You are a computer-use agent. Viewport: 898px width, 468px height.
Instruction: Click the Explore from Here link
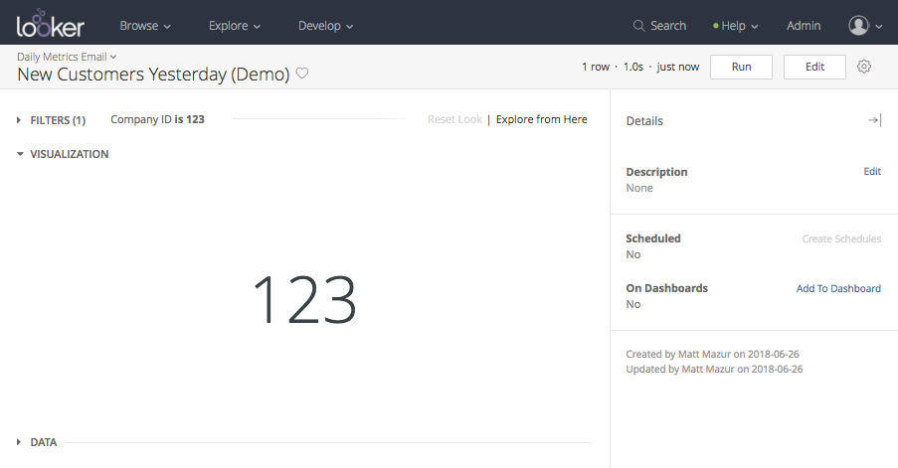[x=541, y=119]
